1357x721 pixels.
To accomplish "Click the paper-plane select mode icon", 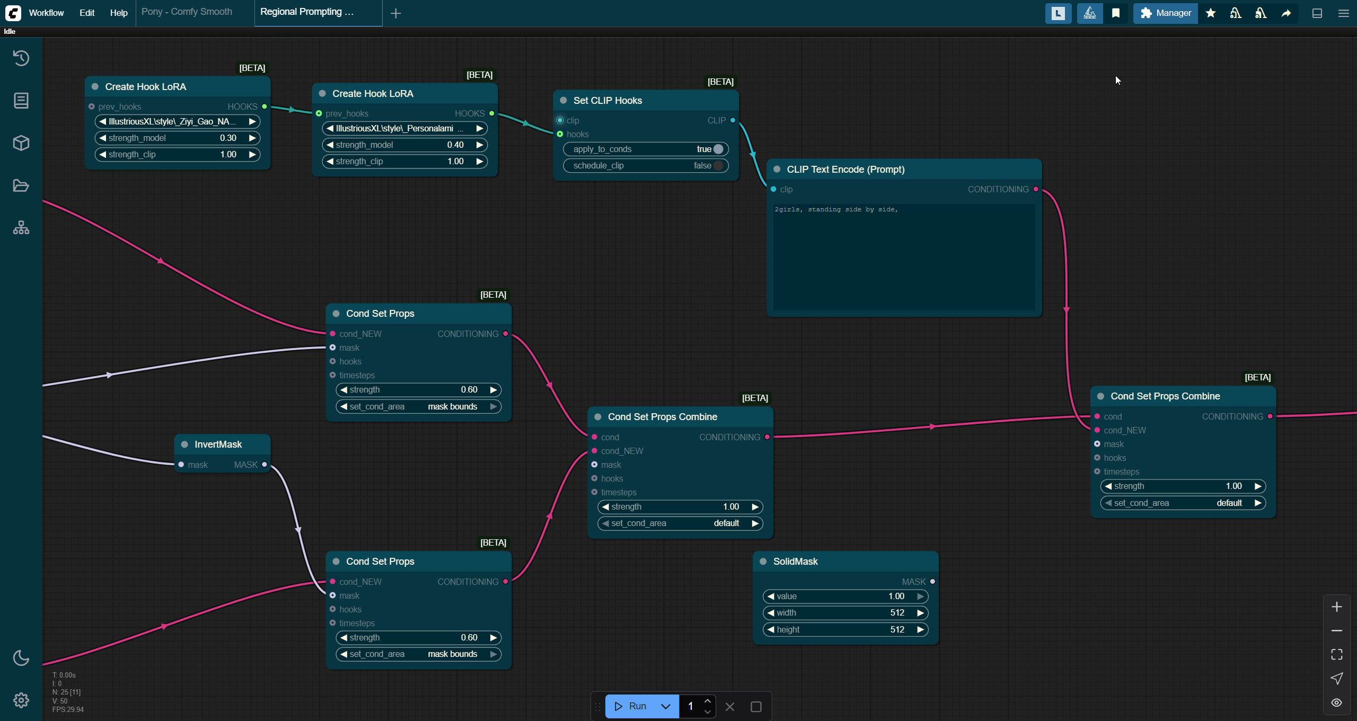I will point(1337,678).
